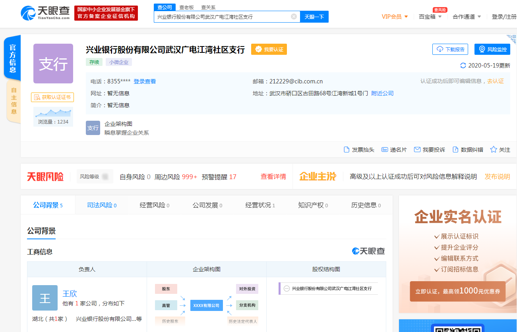Open the 登录查看 phone link
Screen dimensions: 517x332
click(145, 81)
